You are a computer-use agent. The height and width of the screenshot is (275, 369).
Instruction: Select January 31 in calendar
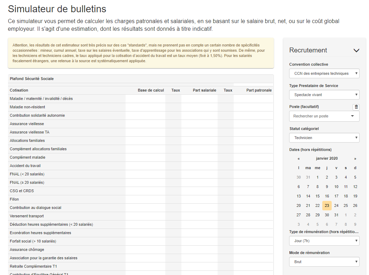pos(336,215)
